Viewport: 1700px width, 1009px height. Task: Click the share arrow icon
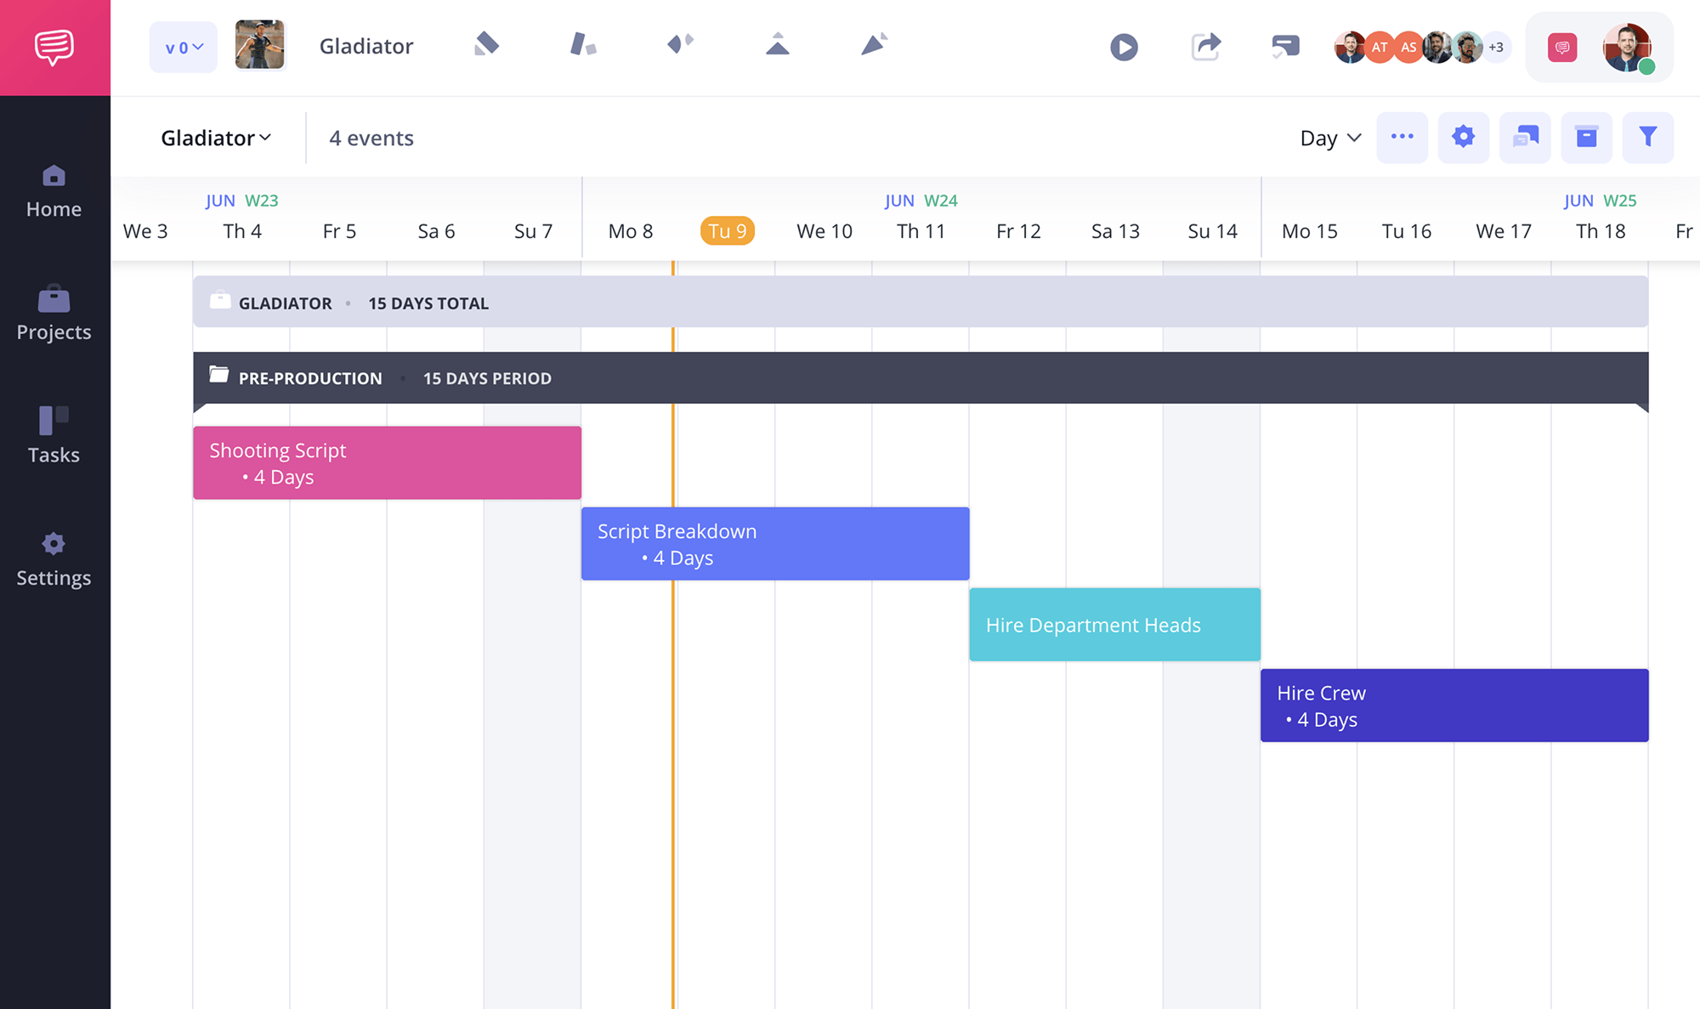(x=1206, y=46)
